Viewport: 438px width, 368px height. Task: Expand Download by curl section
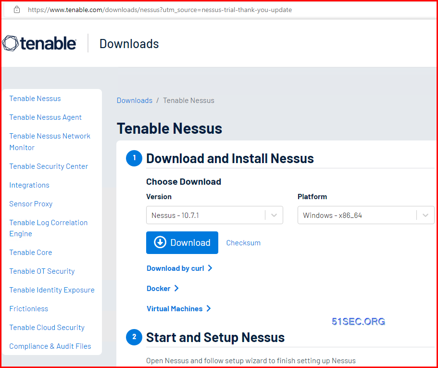click(179, 268)
